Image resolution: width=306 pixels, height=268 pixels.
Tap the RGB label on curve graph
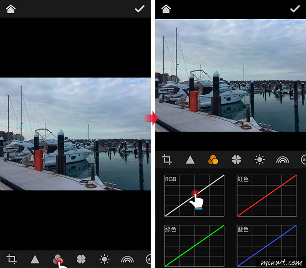171,179
